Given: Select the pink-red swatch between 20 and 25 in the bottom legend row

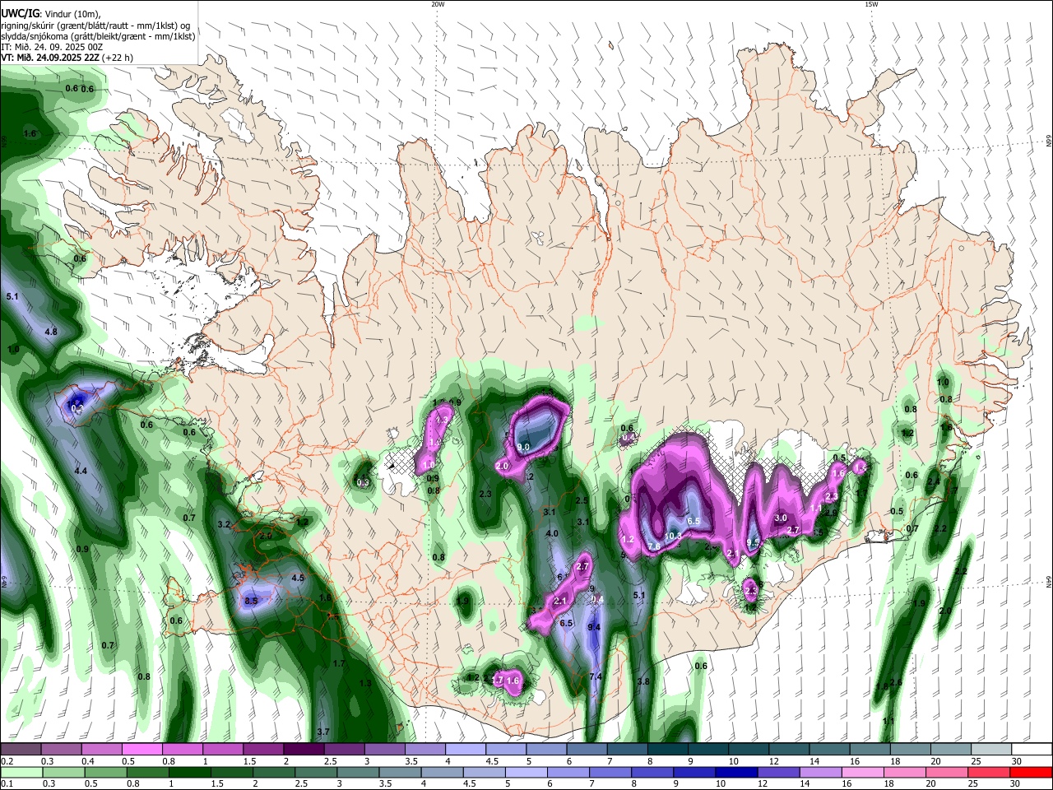Looking at the screenshot, I should [946, 772].
